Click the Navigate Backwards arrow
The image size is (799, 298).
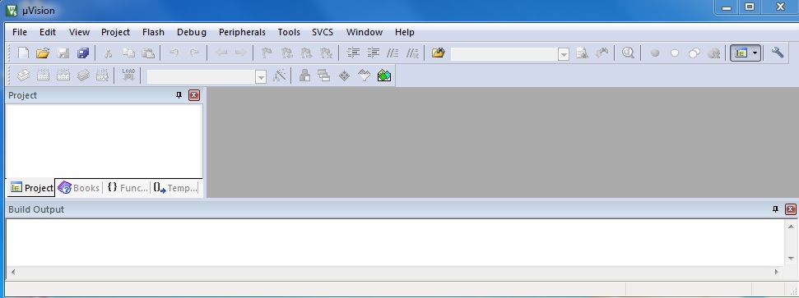(x=221, y=53)
